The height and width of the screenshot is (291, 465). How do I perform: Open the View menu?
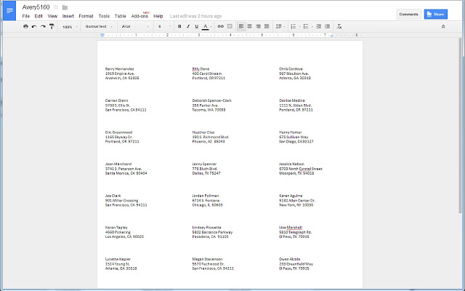click(x=52, y=16)
